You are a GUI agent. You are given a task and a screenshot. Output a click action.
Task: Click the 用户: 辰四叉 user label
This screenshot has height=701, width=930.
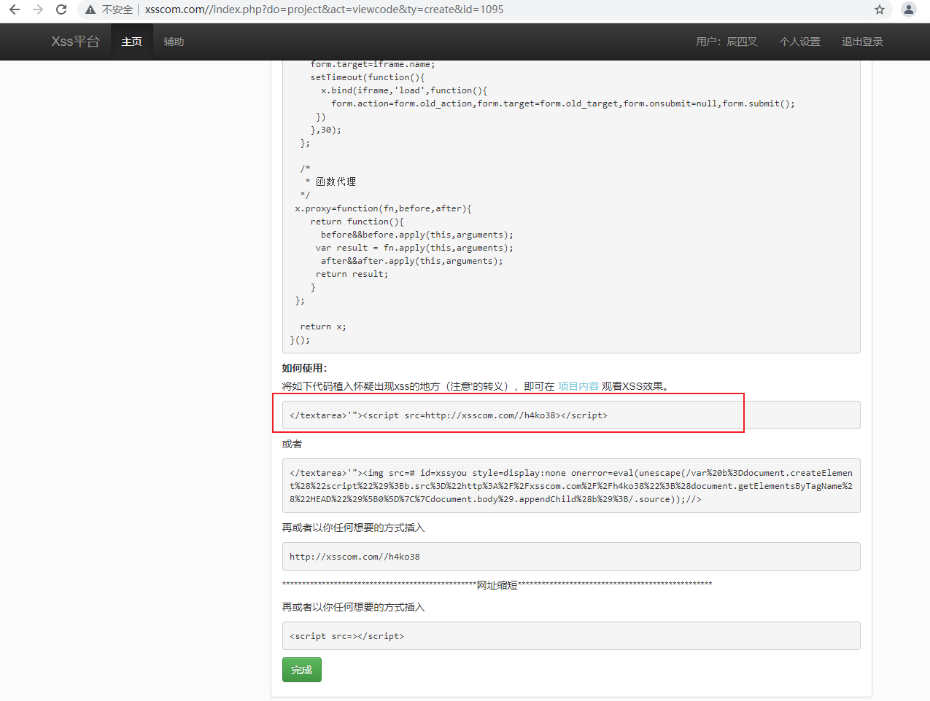(x=726, y=42)
